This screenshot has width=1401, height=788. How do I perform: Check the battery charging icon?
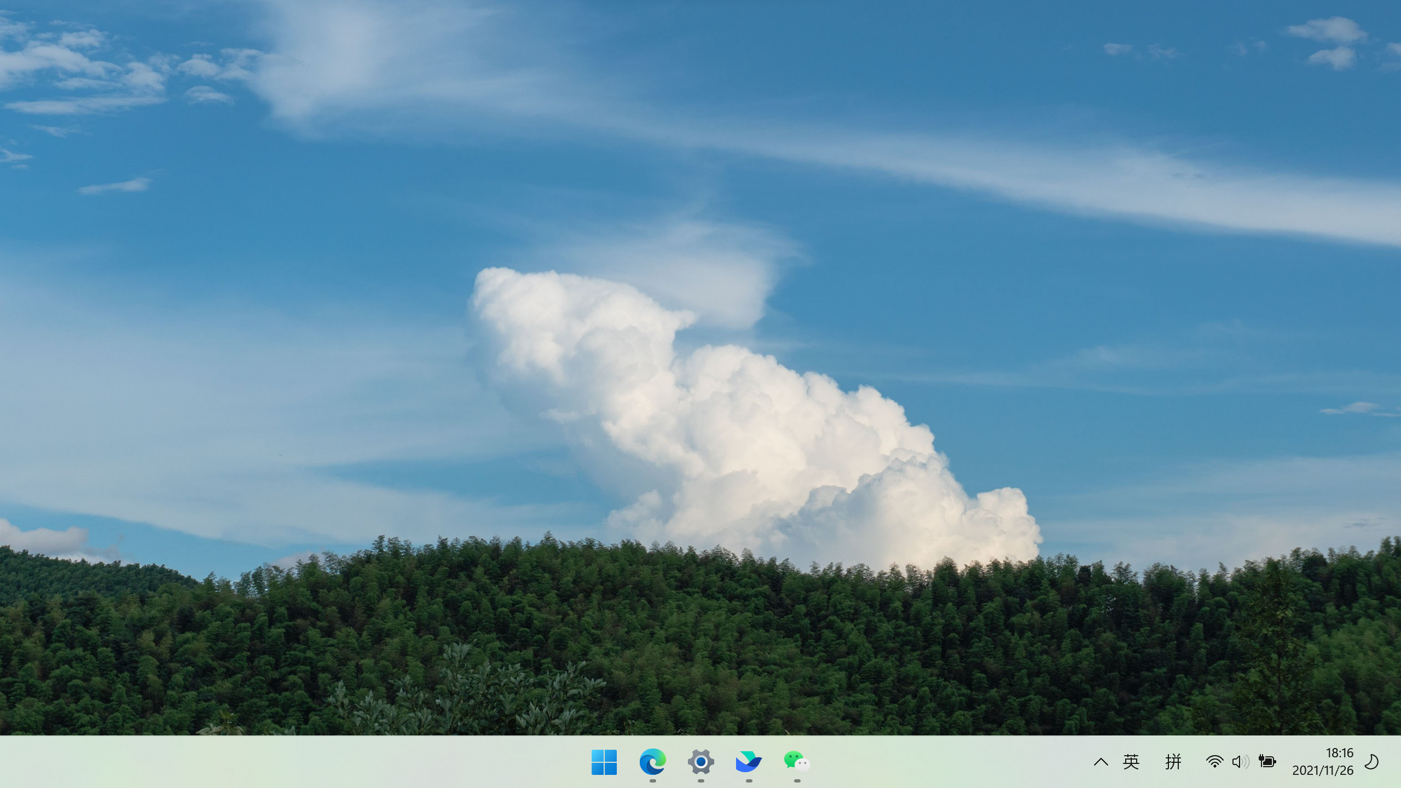click(1267, 762)
